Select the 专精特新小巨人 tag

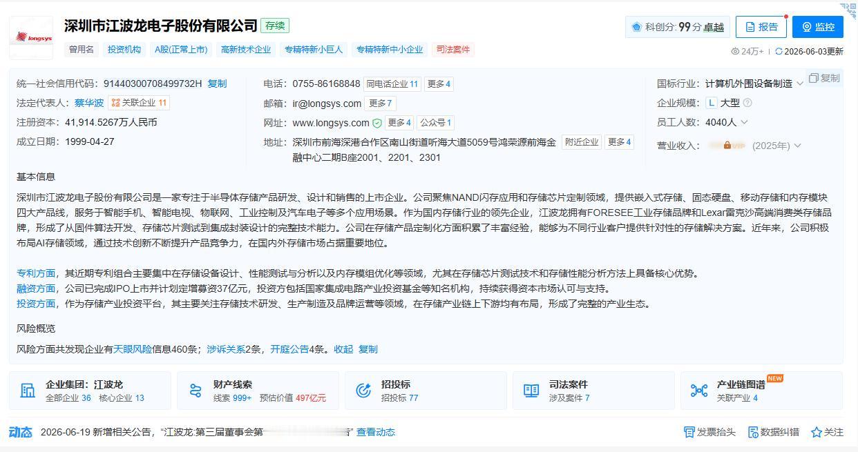click(x=314, y=50)
